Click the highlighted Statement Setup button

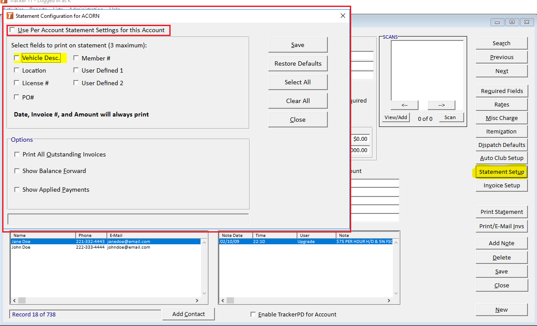501,172
